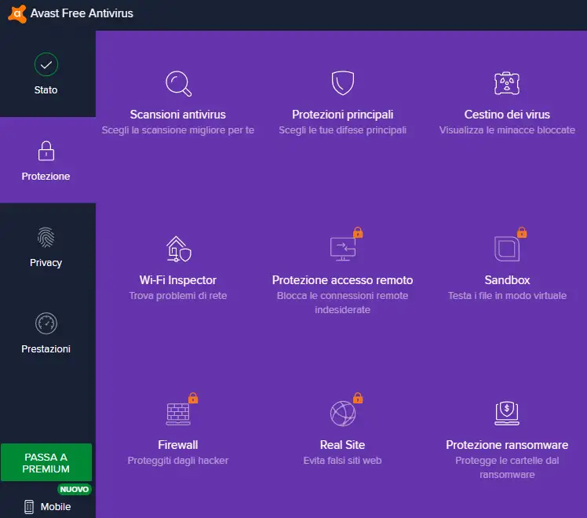Screen dimensions: 587x518
Task: Open the Mobile section label
Action: 56,507
